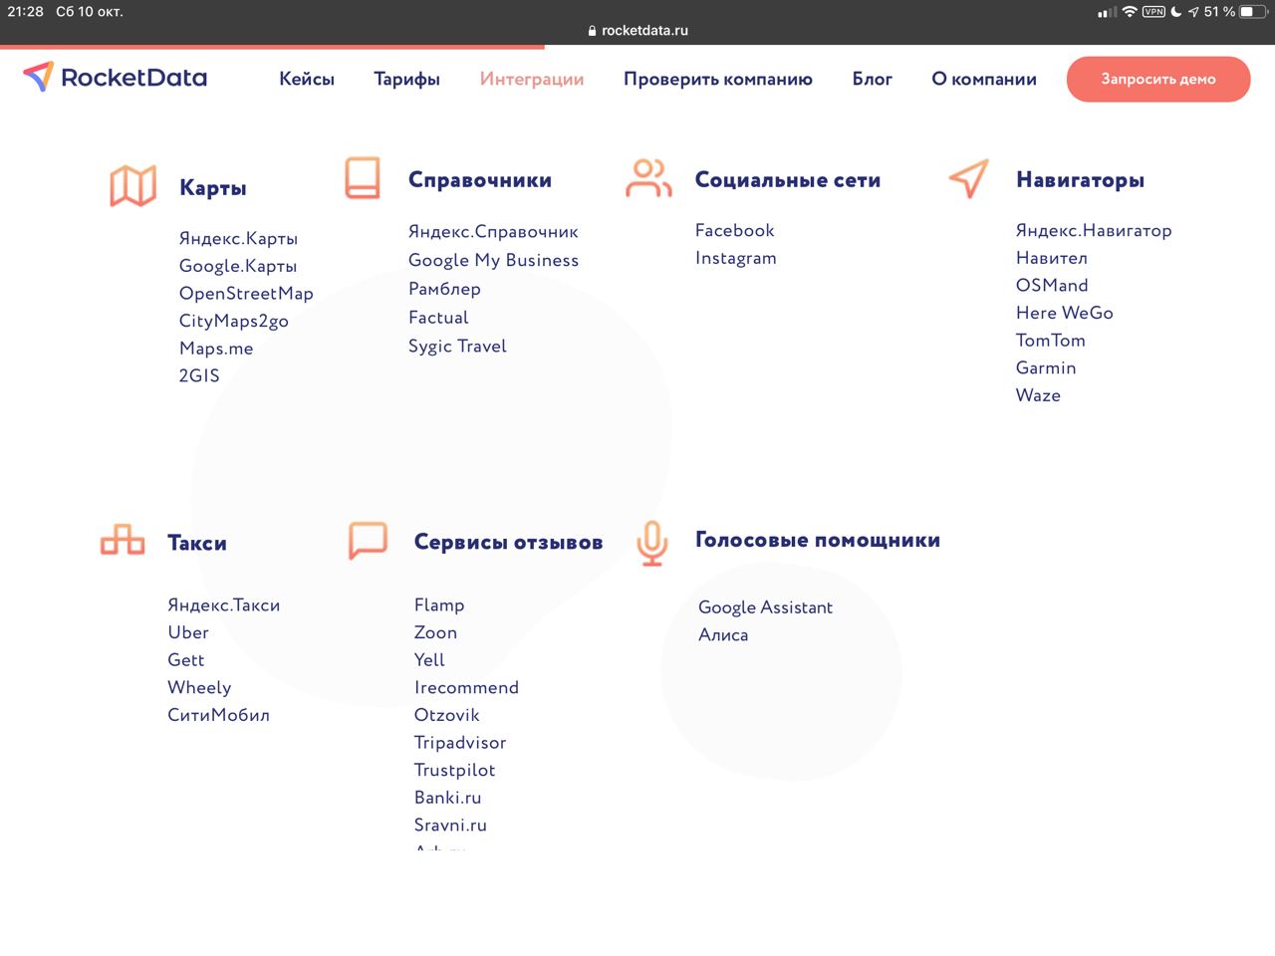Open the Flamp link
The image size is (1275, 956).
pyautogui.click(x=439, y=605)
